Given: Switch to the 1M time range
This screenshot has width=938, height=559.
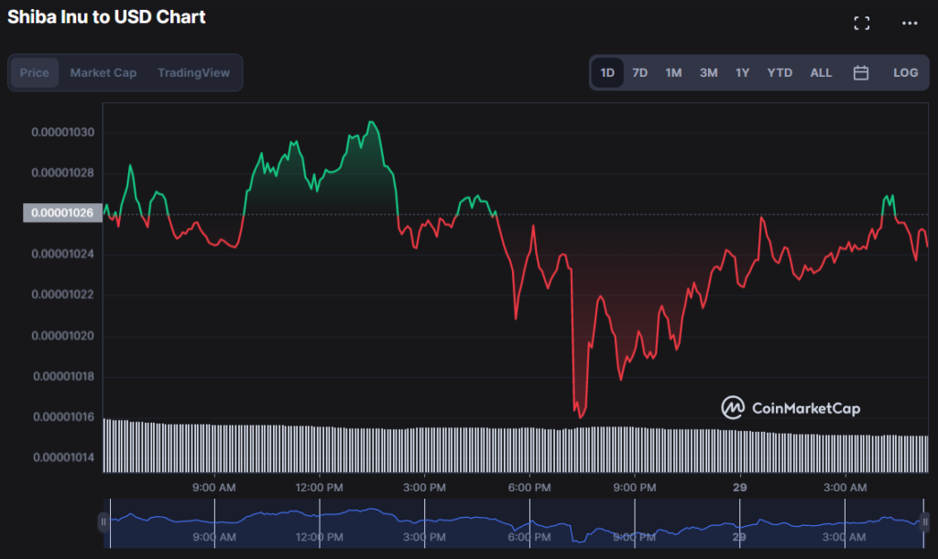Looking at the screenshot, I should (673, 73).
